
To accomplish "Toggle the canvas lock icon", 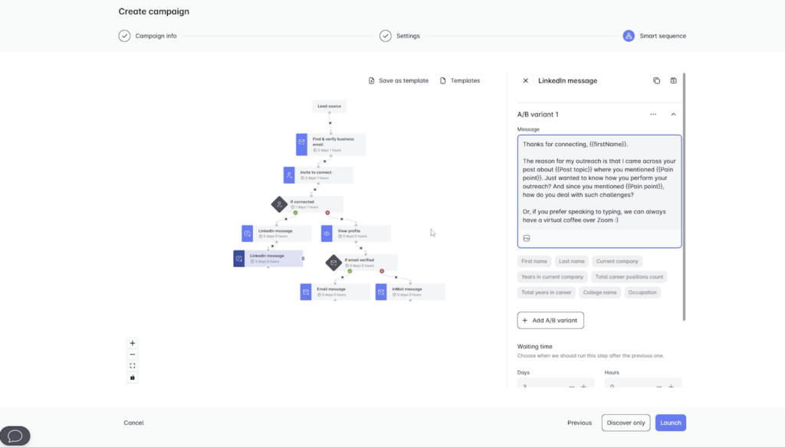I will (x=133, y=377).
